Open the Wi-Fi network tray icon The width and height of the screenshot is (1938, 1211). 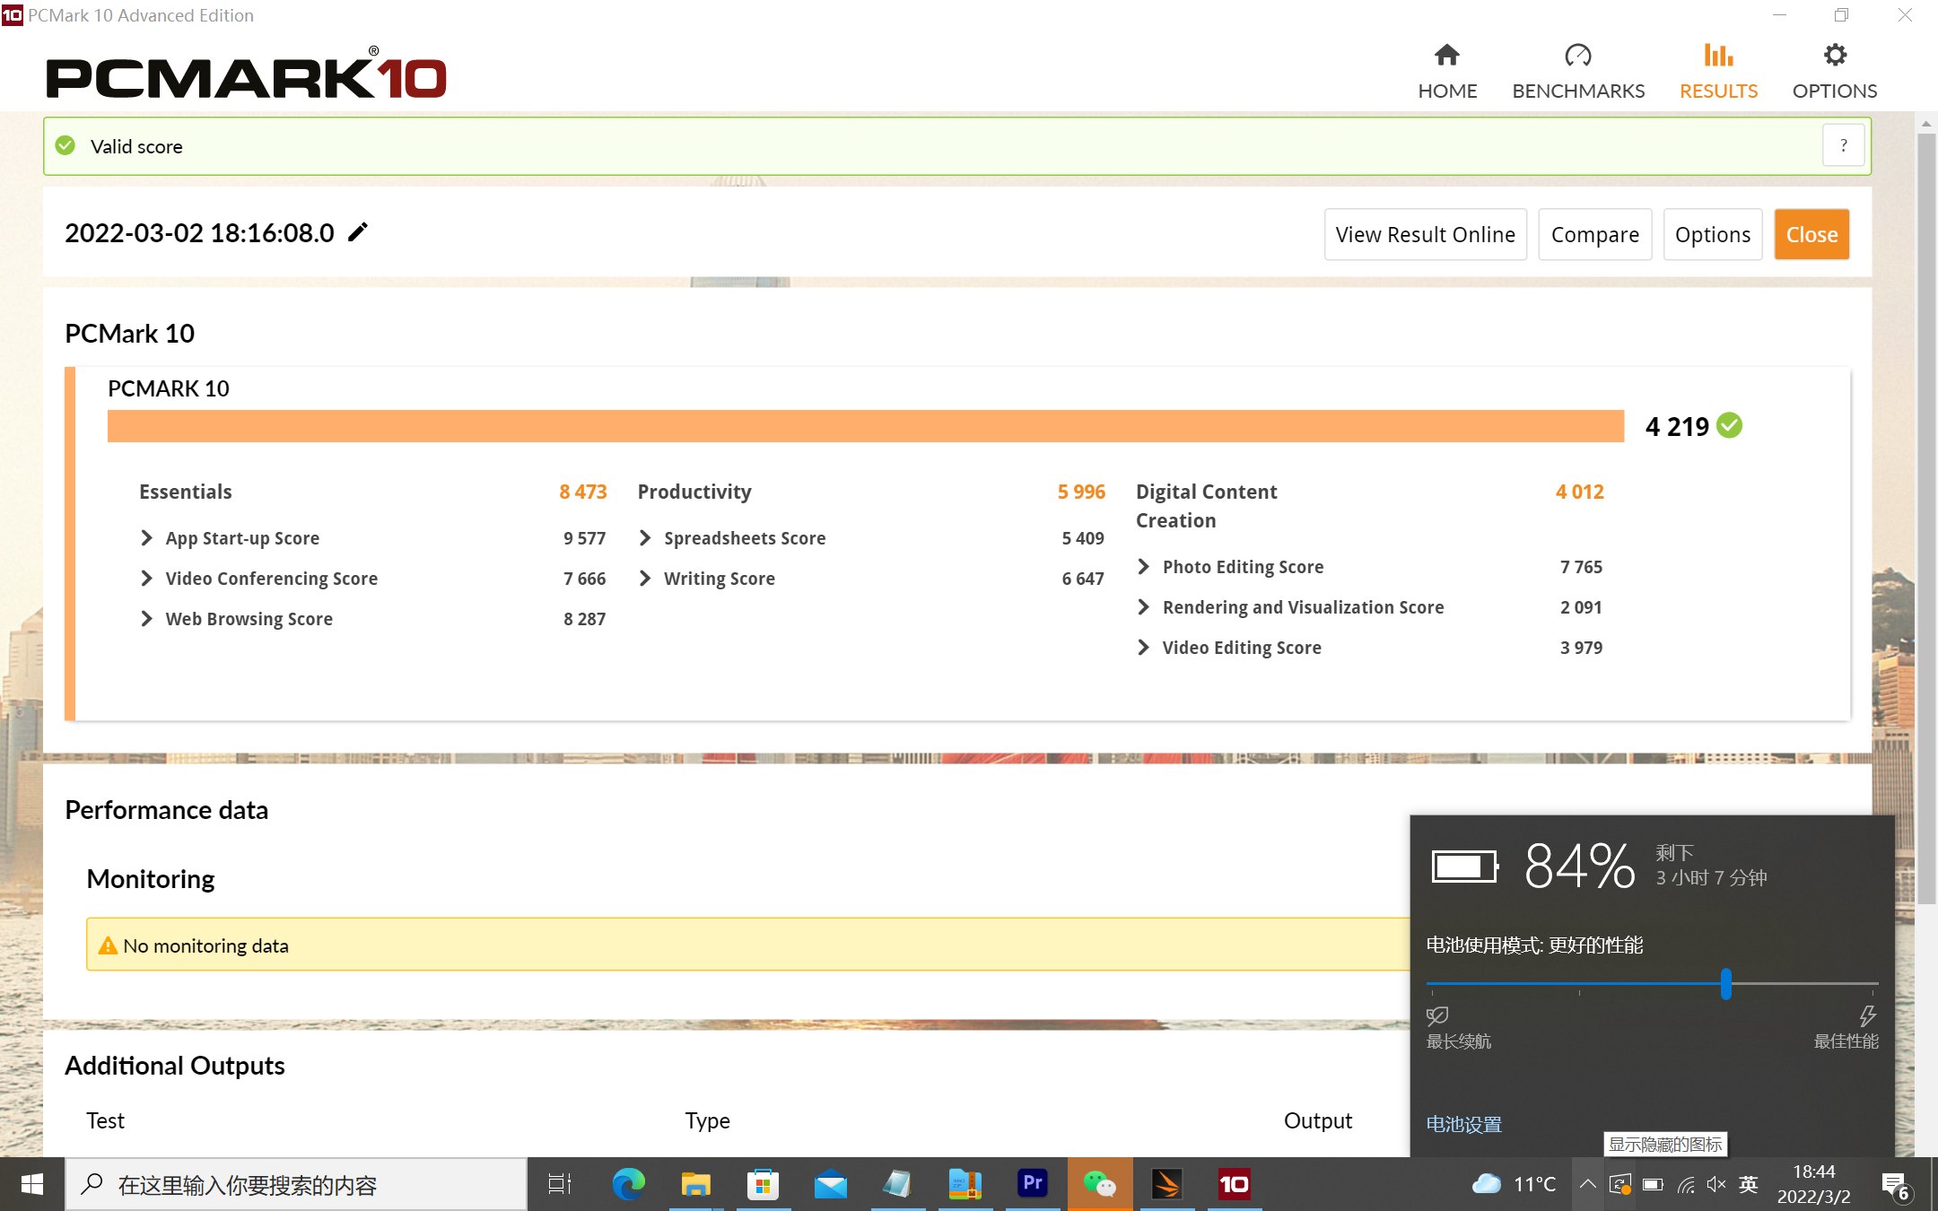coord(1686,1184)
